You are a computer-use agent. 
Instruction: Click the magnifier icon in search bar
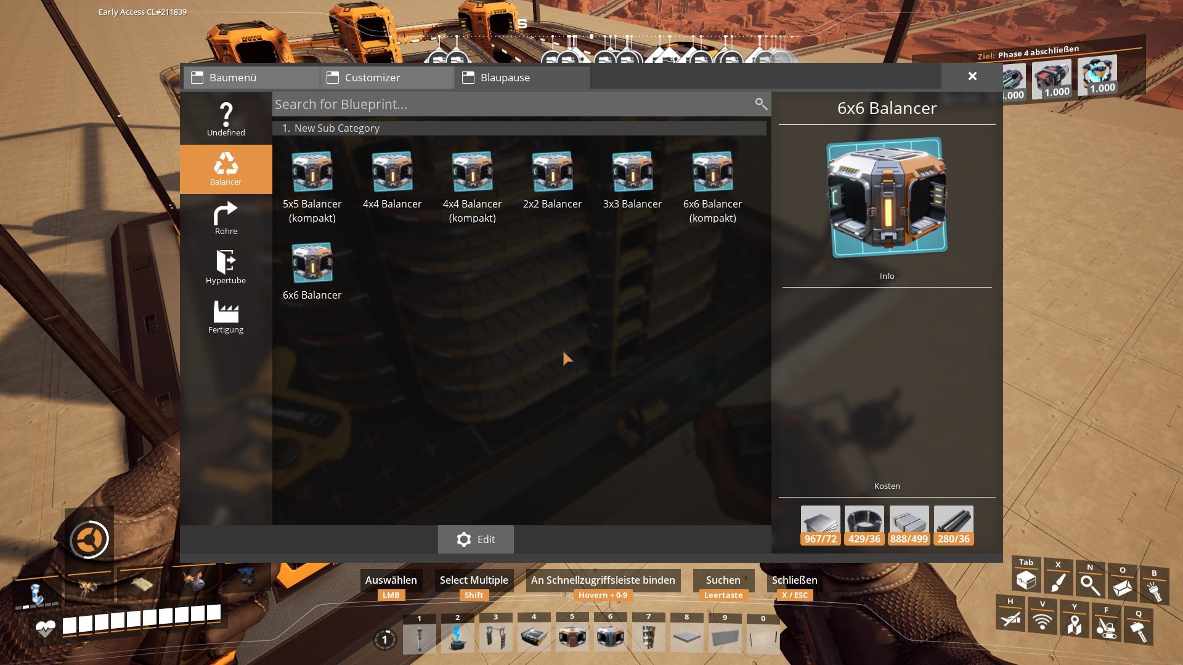(x=761, y=104)
